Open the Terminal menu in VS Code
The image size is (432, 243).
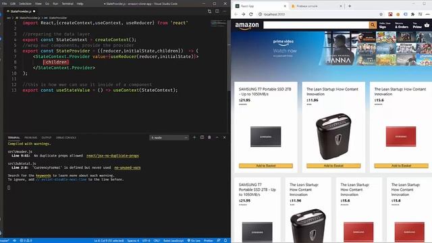tap(67, 3)
